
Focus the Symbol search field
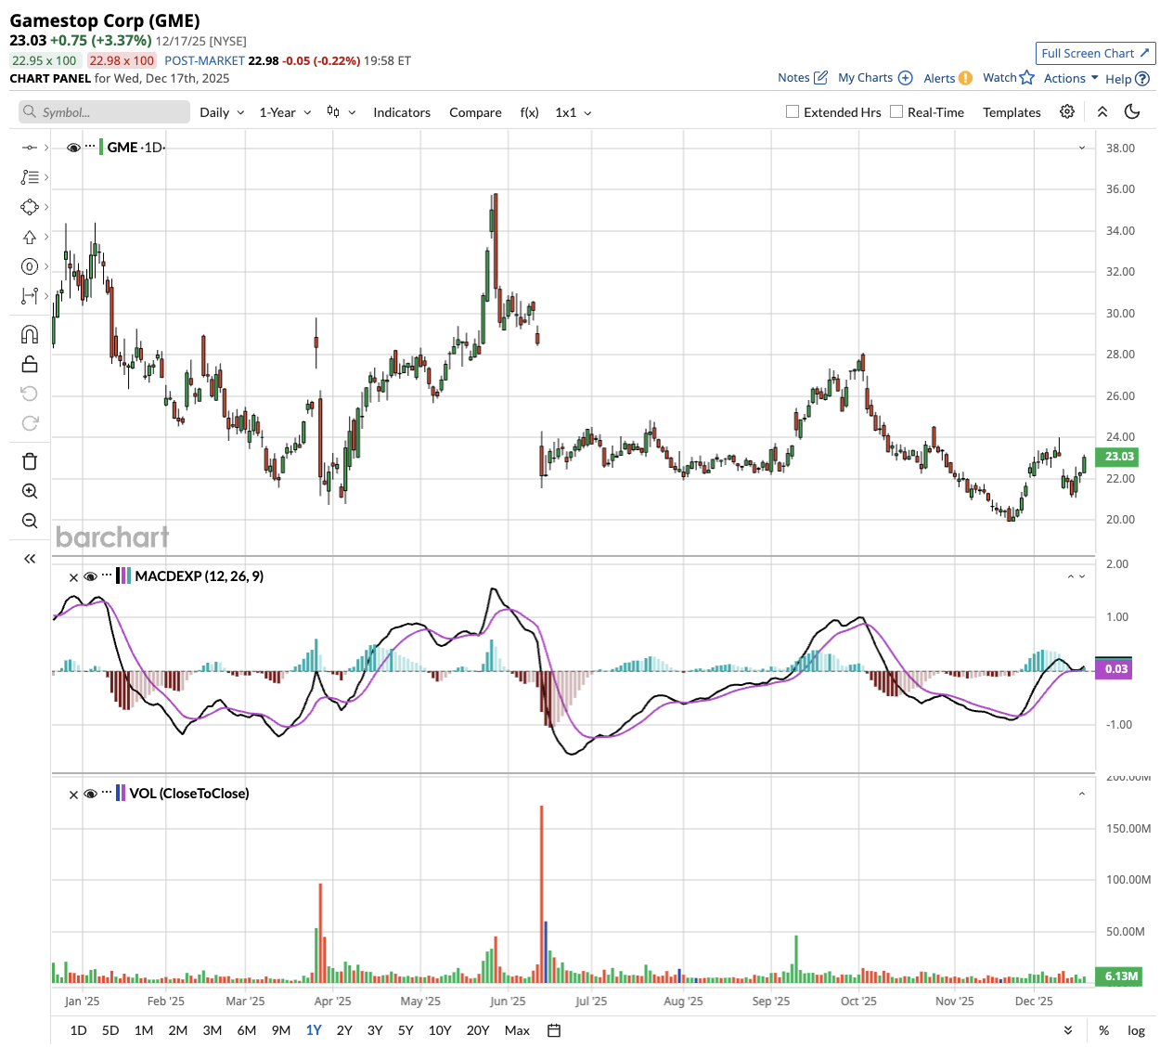[104, 112]
